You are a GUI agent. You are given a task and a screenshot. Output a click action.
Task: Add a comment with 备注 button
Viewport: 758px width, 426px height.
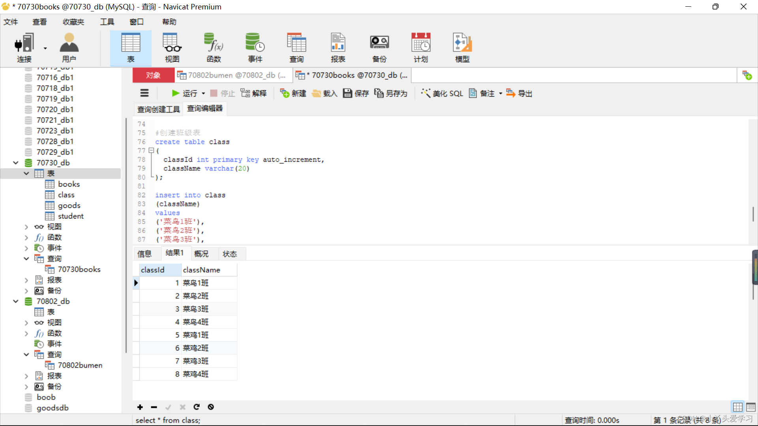(x=482, y=93)
